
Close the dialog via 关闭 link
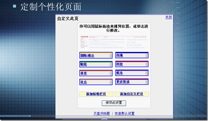[x=169, y=17]
